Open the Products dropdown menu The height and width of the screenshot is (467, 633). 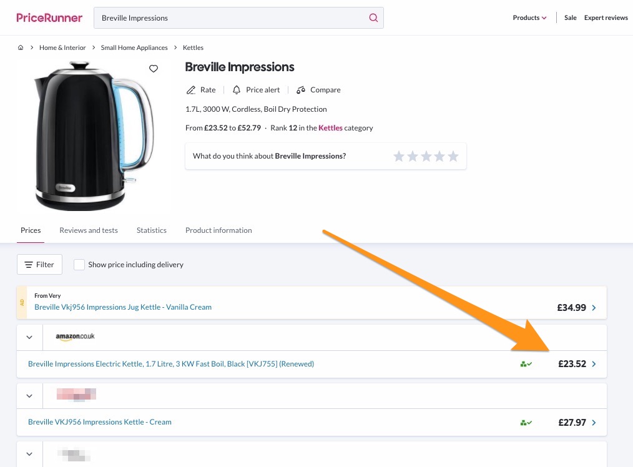[529, 18]
